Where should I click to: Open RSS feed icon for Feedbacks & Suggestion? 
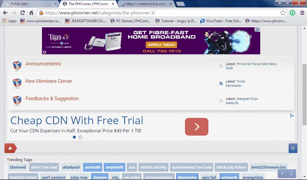click(x=221, y=101)
